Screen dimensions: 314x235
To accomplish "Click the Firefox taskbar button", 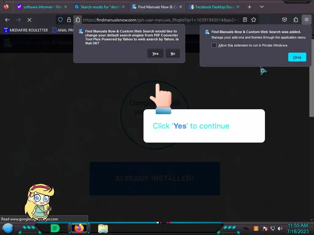I will 79,228.
